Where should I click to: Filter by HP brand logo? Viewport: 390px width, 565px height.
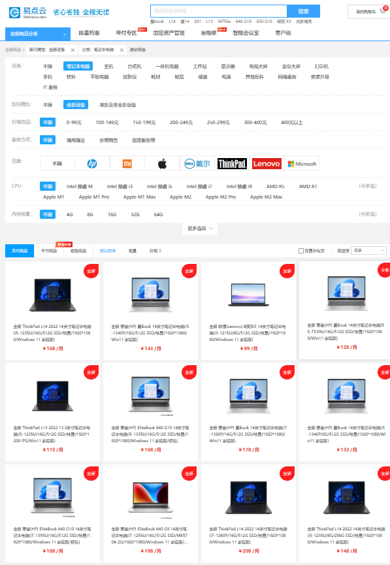point(92,164)
